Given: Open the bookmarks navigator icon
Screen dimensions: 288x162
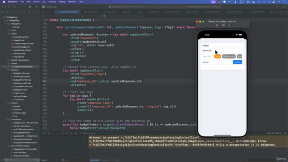Looking at the screenshot, I should (x=11, y=12).
